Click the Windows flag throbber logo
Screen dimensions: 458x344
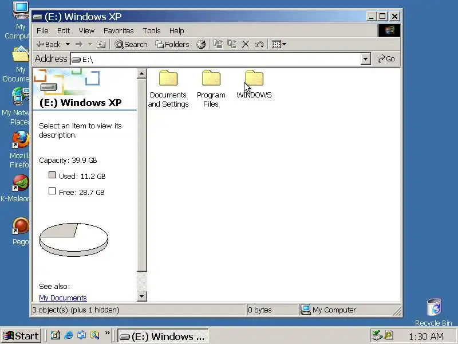tap(389, 30)
